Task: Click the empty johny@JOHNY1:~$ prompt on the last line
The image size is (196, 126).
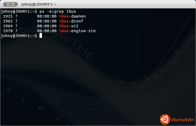Action: (19, 36)
